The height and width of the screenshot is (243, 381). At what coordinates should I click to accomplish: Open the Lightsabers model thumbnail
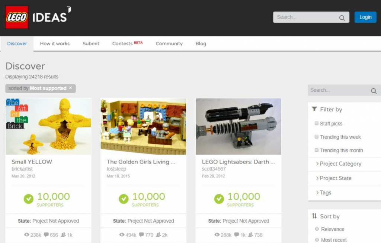click(238, 126)
